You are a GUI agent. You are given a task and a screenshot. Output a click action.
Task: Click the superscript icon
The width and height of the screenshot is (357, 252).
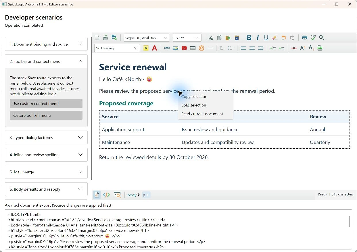point(303,48)
